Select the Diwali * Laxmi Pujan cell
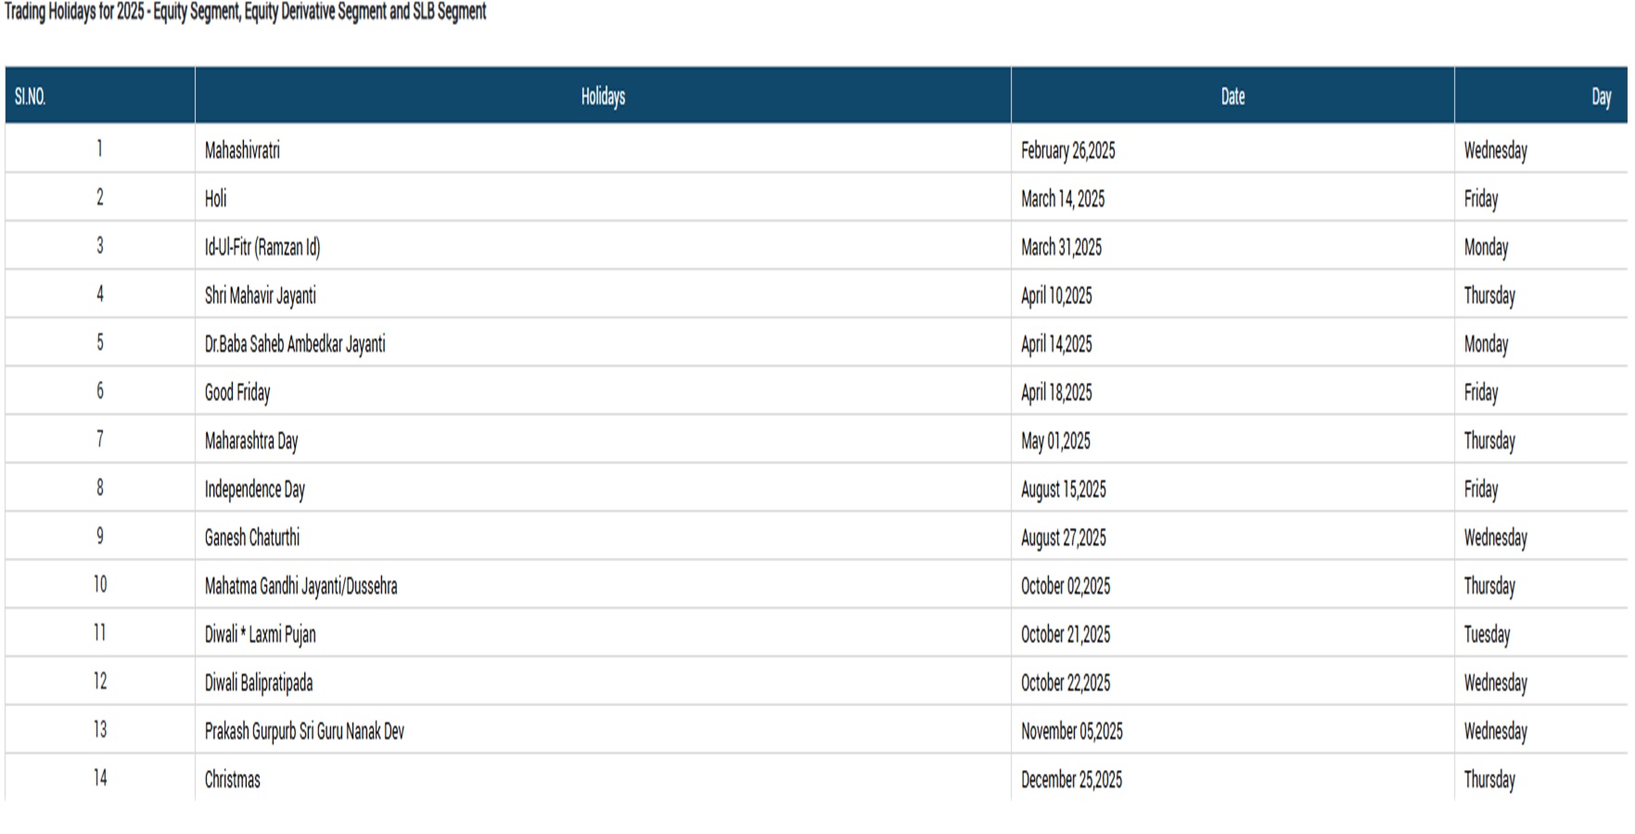 (x=261, y=635)
